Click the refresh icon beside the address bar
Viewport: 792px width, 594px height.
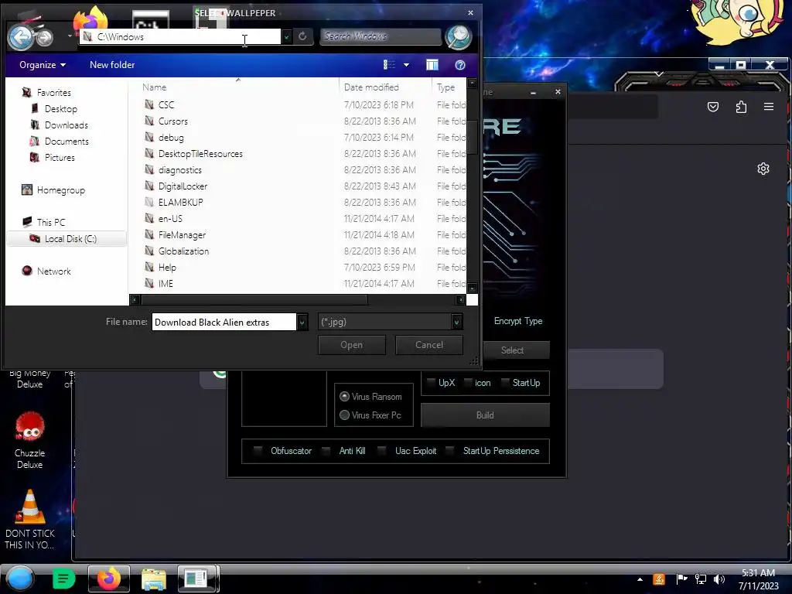pos(302,36)
